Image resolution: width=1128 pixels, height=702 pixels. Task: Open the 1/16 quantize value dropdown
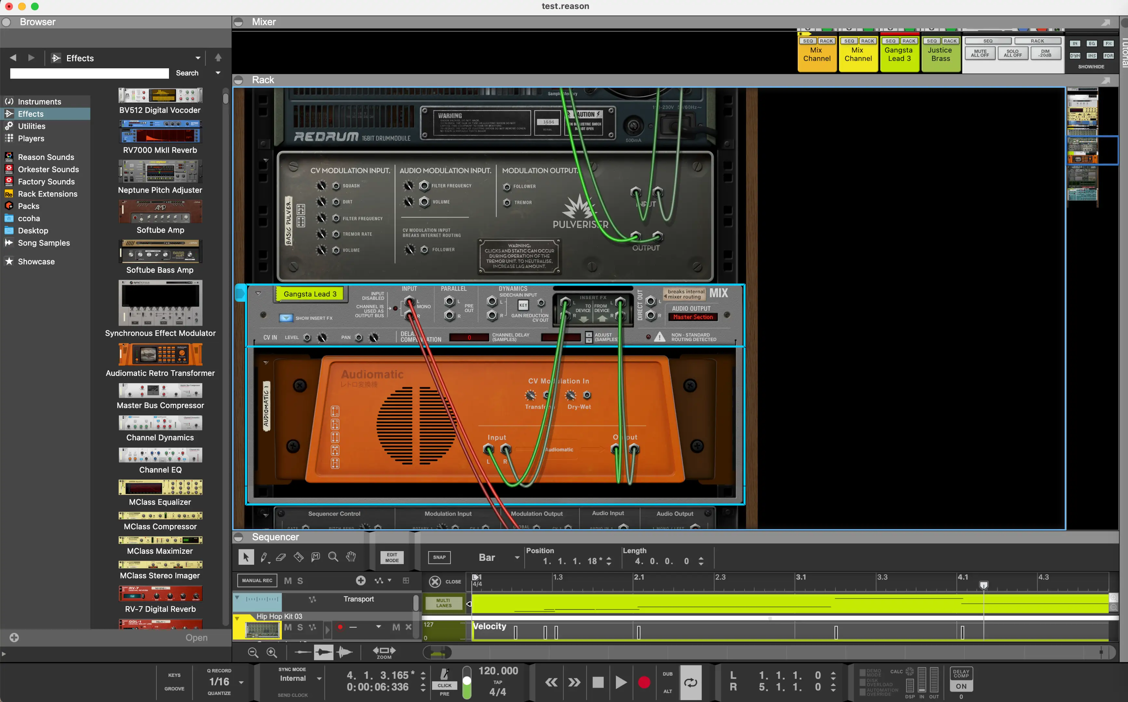[x=241, y=682]
